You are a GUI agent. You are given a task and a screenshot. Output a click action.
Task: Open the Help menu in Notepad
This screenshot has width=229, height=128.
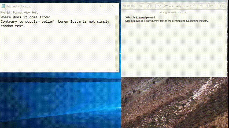[35, 13]
